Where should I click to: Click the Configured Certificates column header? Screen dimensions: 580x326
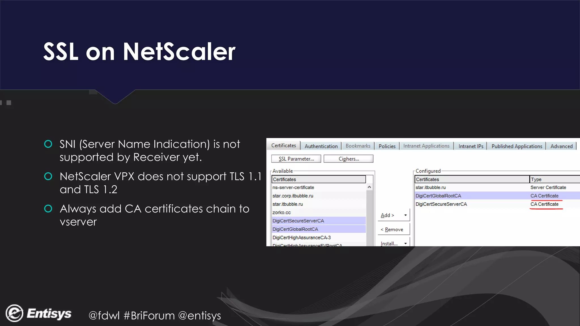tap(472, 179)
